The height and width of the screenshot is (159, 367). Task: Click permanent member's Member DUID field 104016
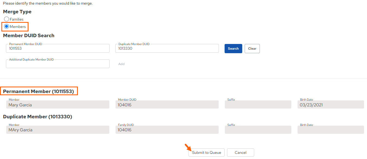pos(167,104)
